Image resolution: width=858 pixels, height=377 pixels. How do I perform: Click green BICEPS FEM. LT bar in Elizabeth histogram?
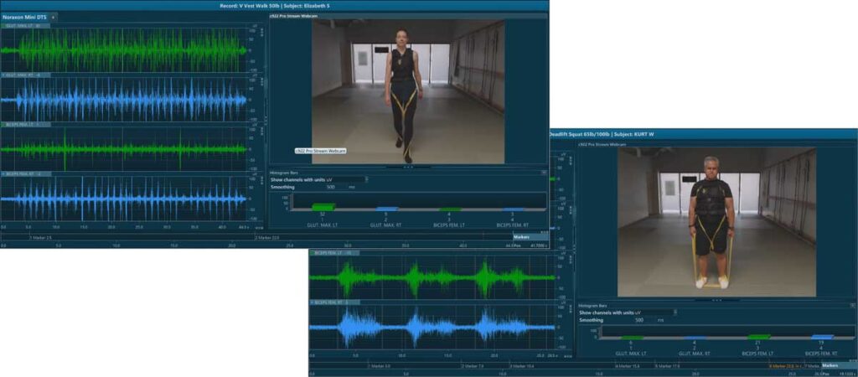(450, 209)
